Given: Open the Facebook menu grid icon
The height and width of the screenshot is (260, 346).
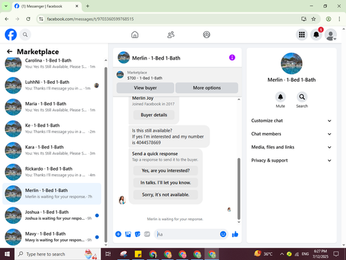Looking at the screenshot, I should (x=302, y=35).
